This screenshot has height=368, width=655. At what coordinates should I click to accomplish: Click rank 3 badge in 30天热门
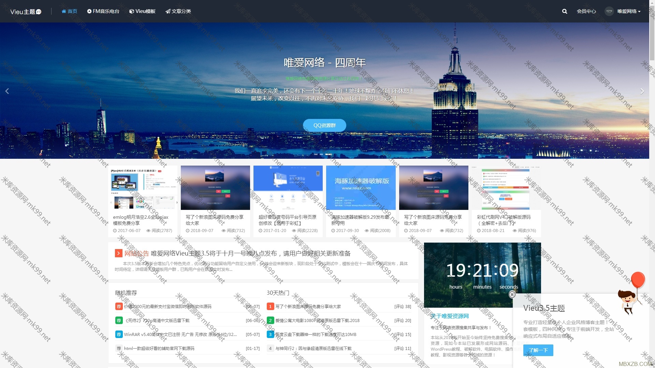270,334
